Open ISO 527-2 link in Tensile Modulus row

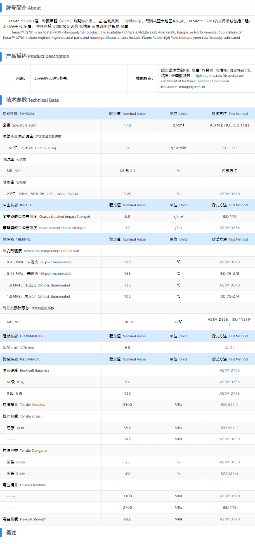[229, 405]
